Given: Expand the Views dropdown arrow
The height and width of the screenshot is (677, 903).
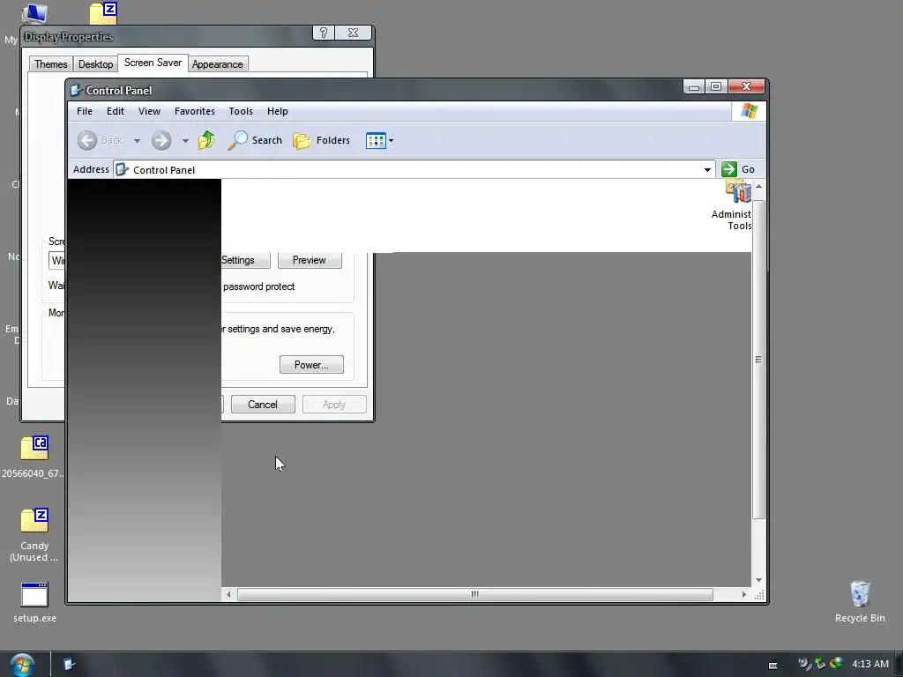Looking at the screenshot, I should coord(391,140).
